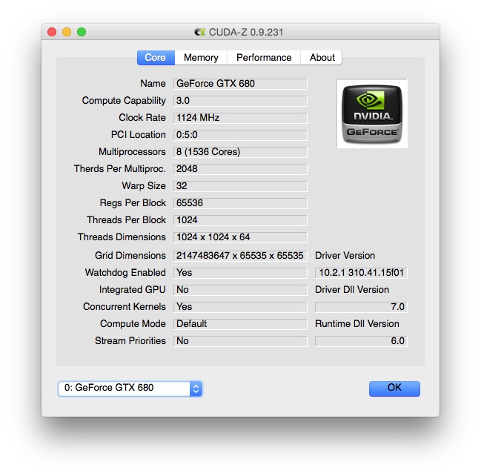Click the Regs Per Block value 65536
481x476 pixels.
pos(240,203)
